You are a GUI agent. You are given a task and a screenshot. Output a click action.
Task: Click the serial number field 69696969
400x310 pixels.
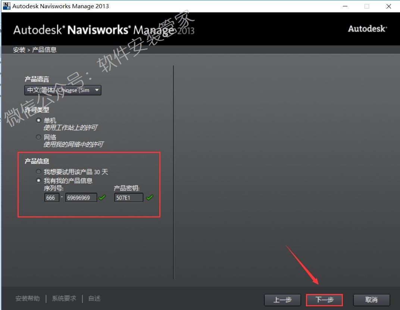(x=81, y=198)
